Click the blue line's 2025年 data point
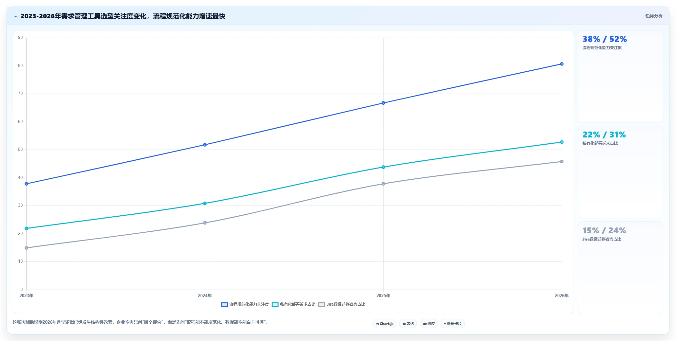The image size is (676, 341). click(383, 103)
